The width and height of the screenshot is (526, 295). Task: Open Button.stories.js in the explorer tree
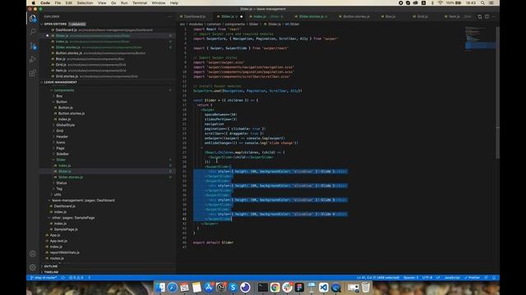[x=72, y=113]
